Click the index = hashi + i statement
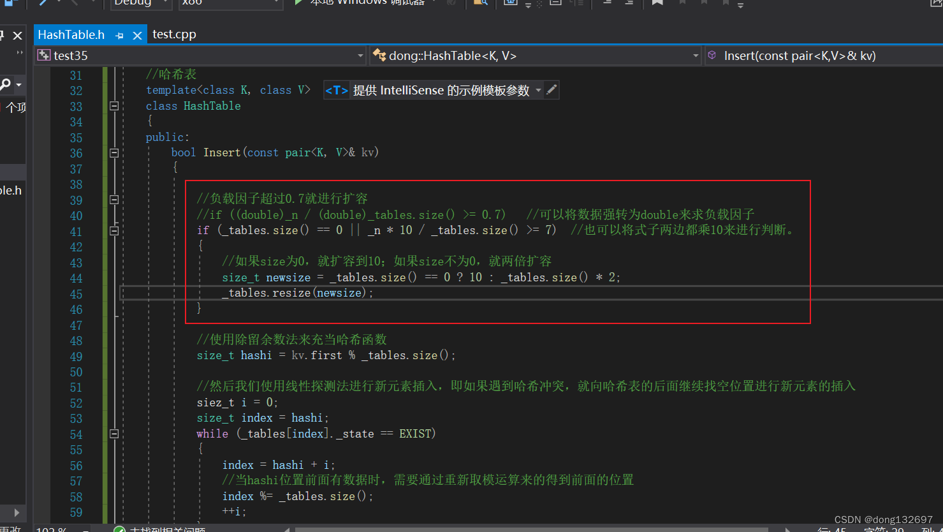The image size is (943, 532). click(277, 465)
